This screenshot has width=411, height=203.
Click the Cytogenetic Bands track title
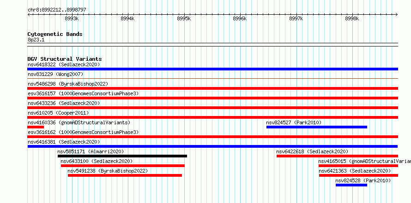pos(55,34)
